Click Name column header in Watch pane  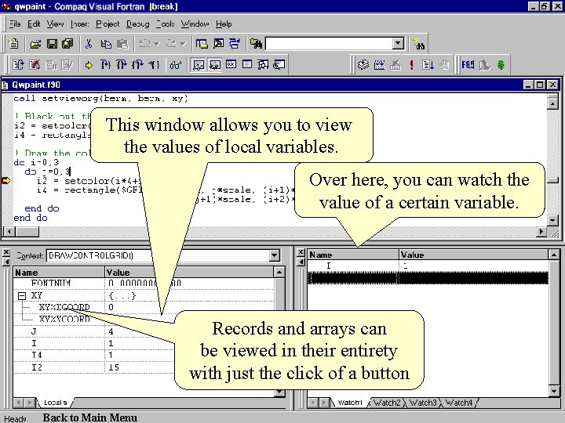pos(353,255)
